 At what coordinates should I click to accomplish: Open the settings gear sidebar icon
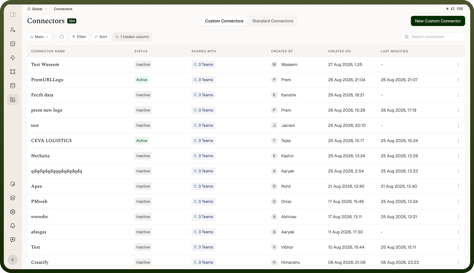click(x=13, y=212)
